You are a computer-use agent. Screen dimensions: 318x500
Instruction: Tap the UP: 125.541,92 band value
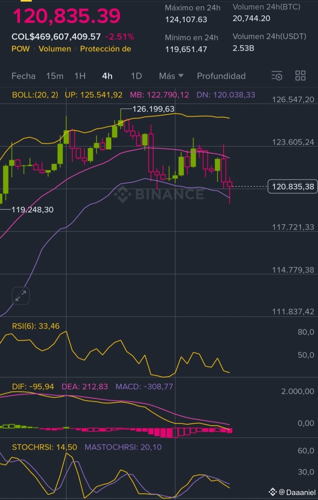pos(94,95)
